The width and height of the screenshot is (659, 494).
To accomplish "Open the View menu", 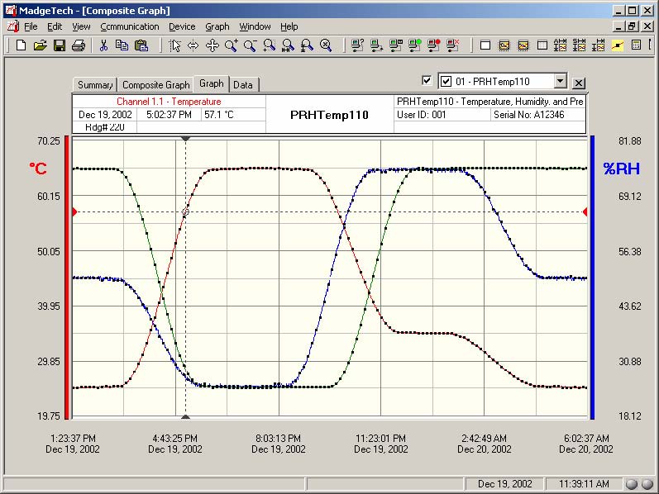I will [81, 26].
